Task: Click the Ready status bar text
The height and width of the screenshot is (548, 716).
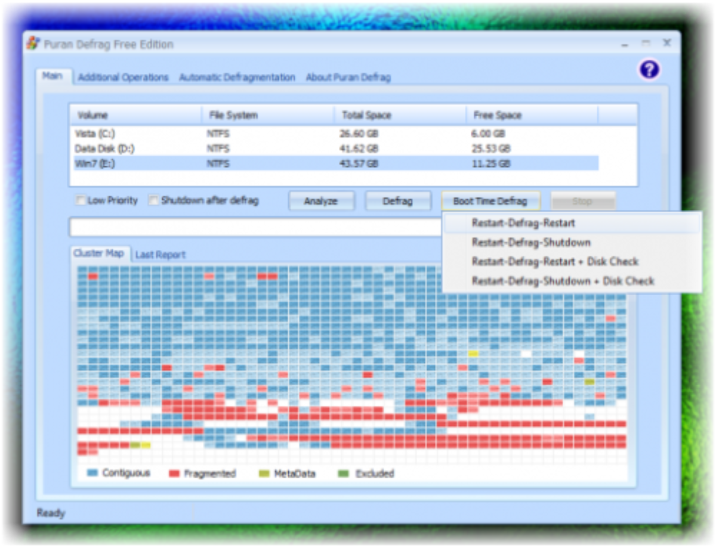Action: [51, 513]
